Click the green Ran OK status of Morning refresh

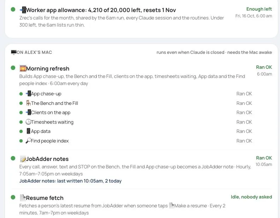264,67
